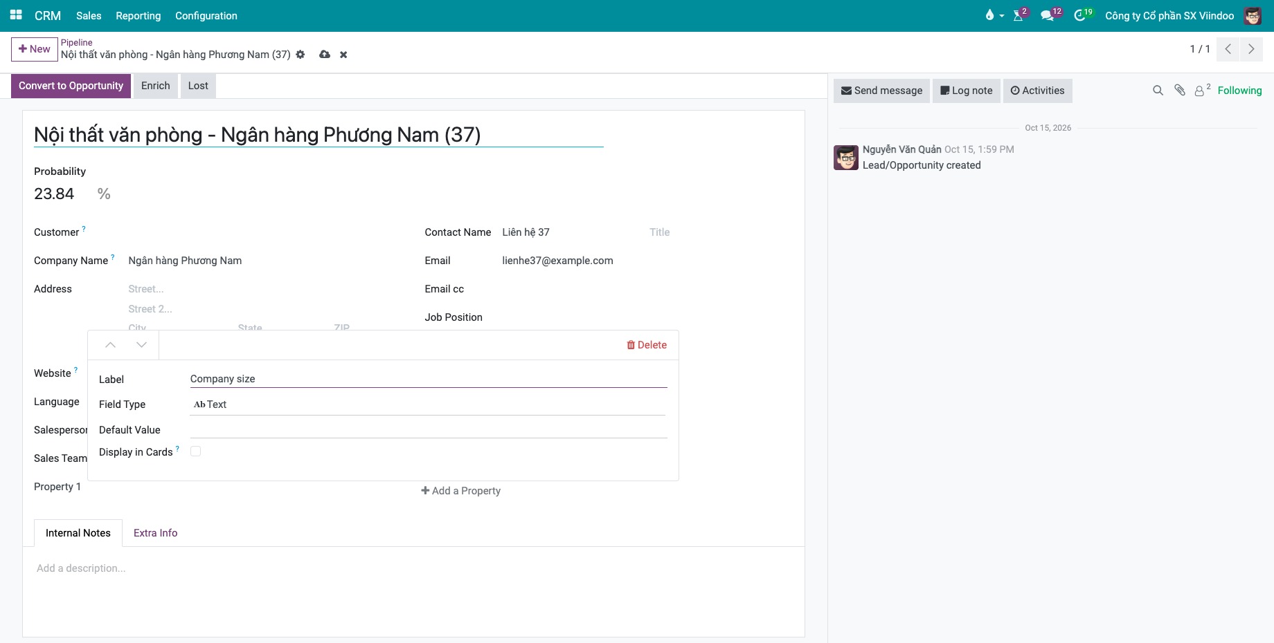This screenshot has height=643, width=1274.
Task: Open the hourglass notifications with badge 2
Action: [x=1019, y=15]
